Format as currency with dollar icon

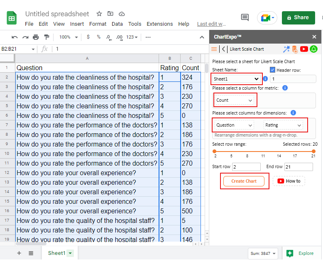pyautogui.click(x=88, y=37)
